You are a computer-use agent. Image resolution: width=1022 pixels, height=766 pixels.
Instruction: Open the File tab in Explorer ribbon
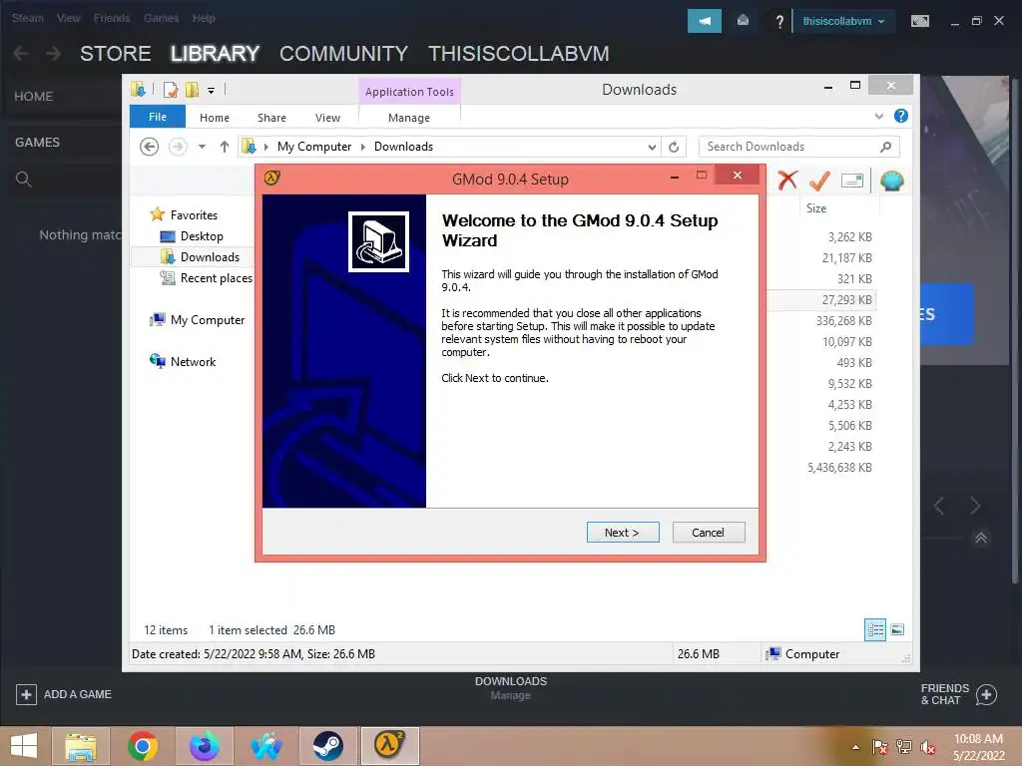click(158, 117)
